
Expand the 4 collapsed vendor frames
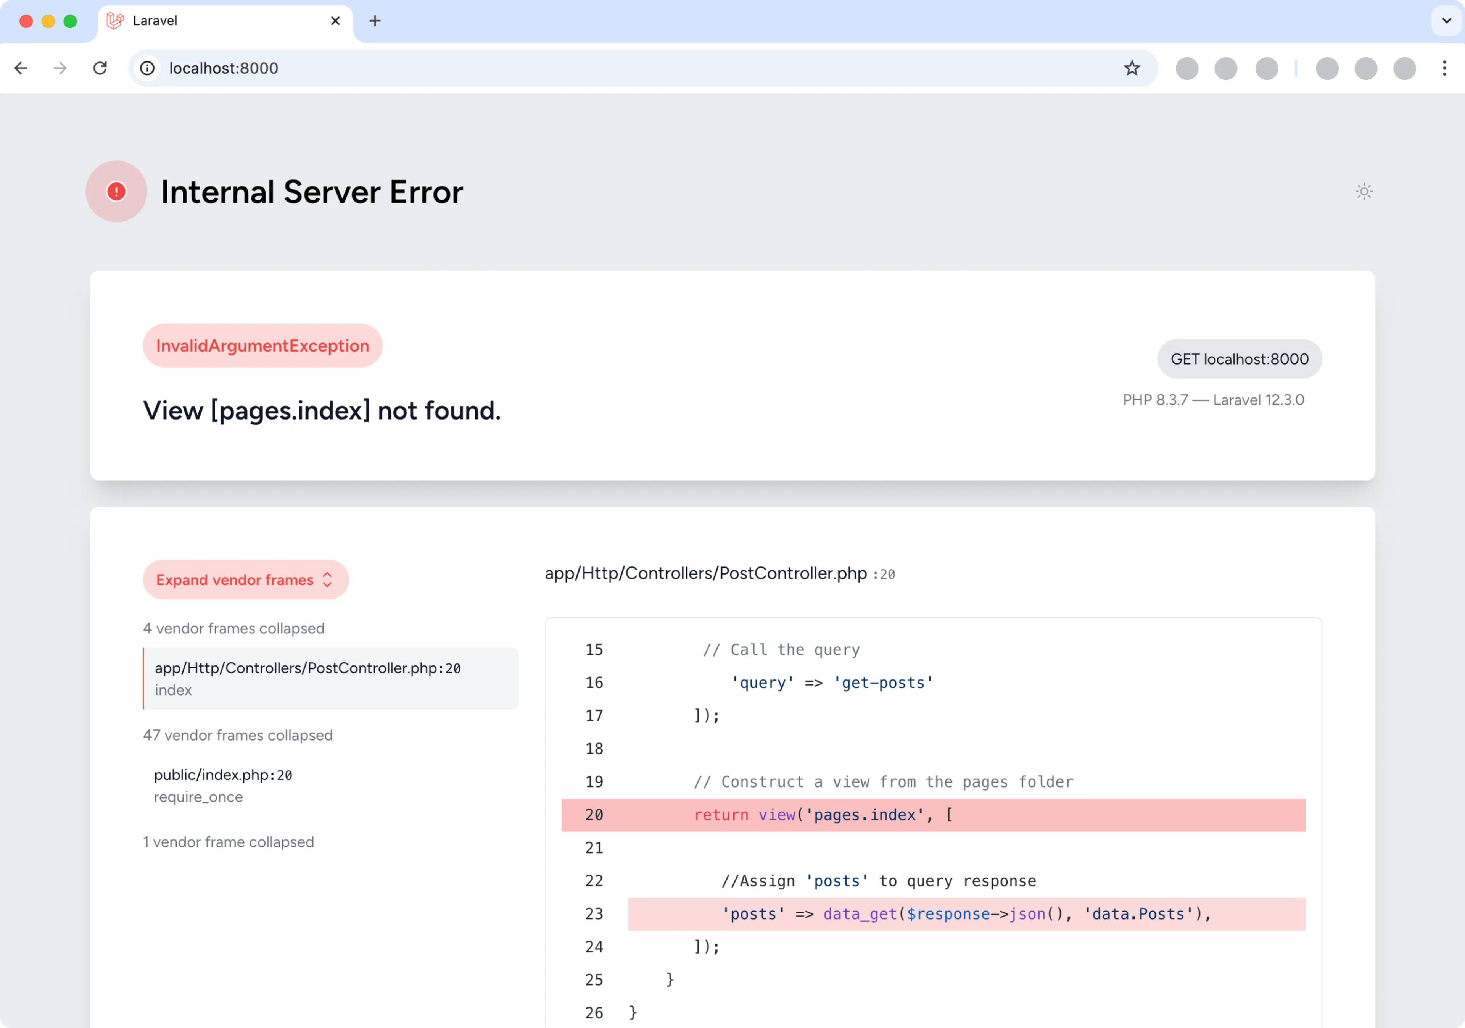[233, 628]
